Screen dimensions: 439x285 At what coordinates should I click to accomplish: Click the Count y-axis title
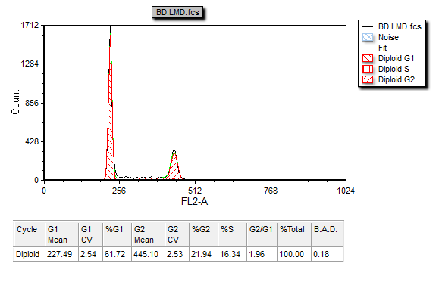click(16, 102)
